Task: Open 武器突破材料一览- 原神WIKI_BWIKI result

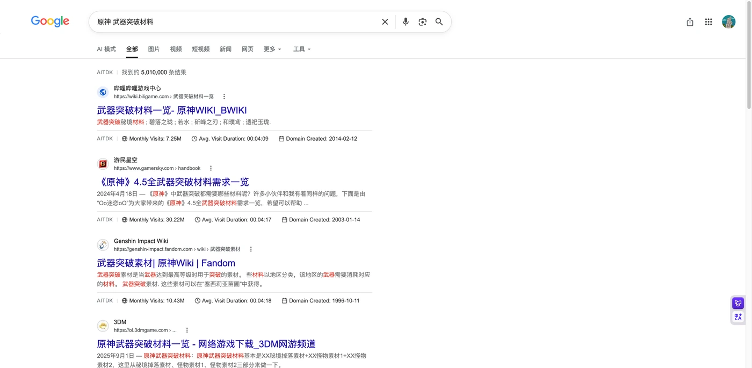Action: click(x=172, y=110)
